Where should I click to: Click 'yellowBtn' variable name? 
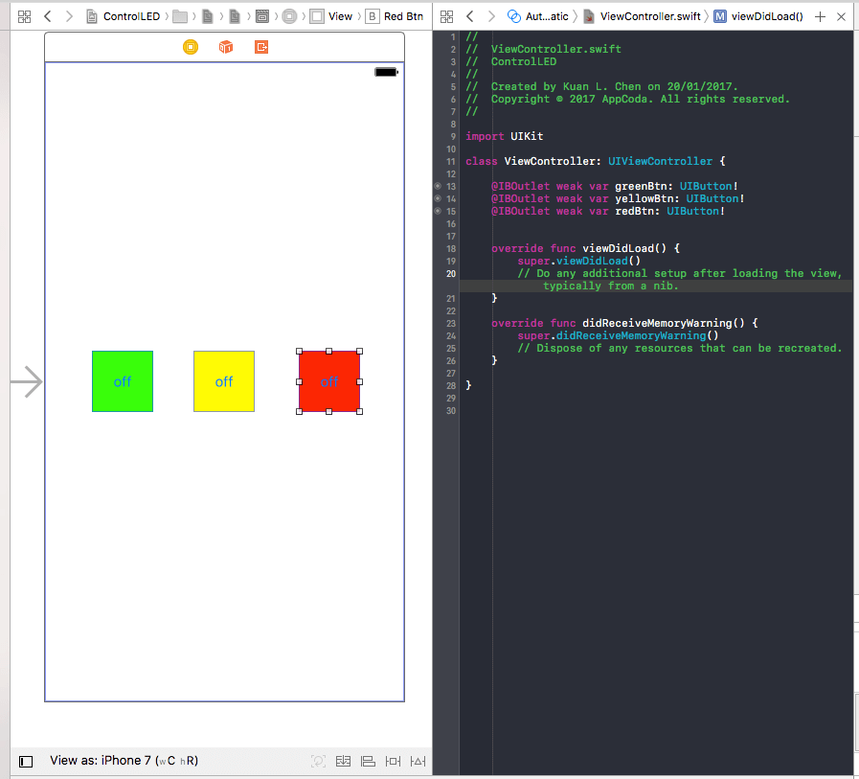pyautogui.click(x=647, y=198)
